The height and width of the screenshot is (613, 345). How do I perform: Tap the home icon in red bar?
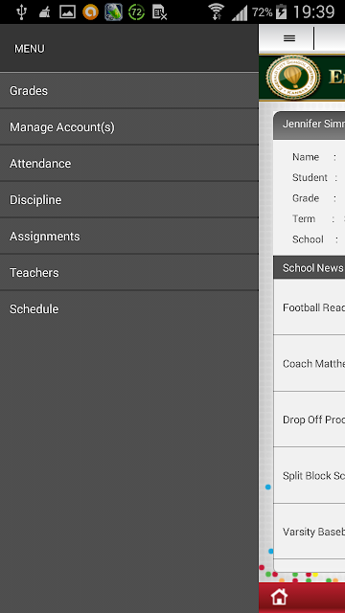[x=279, y=597]
